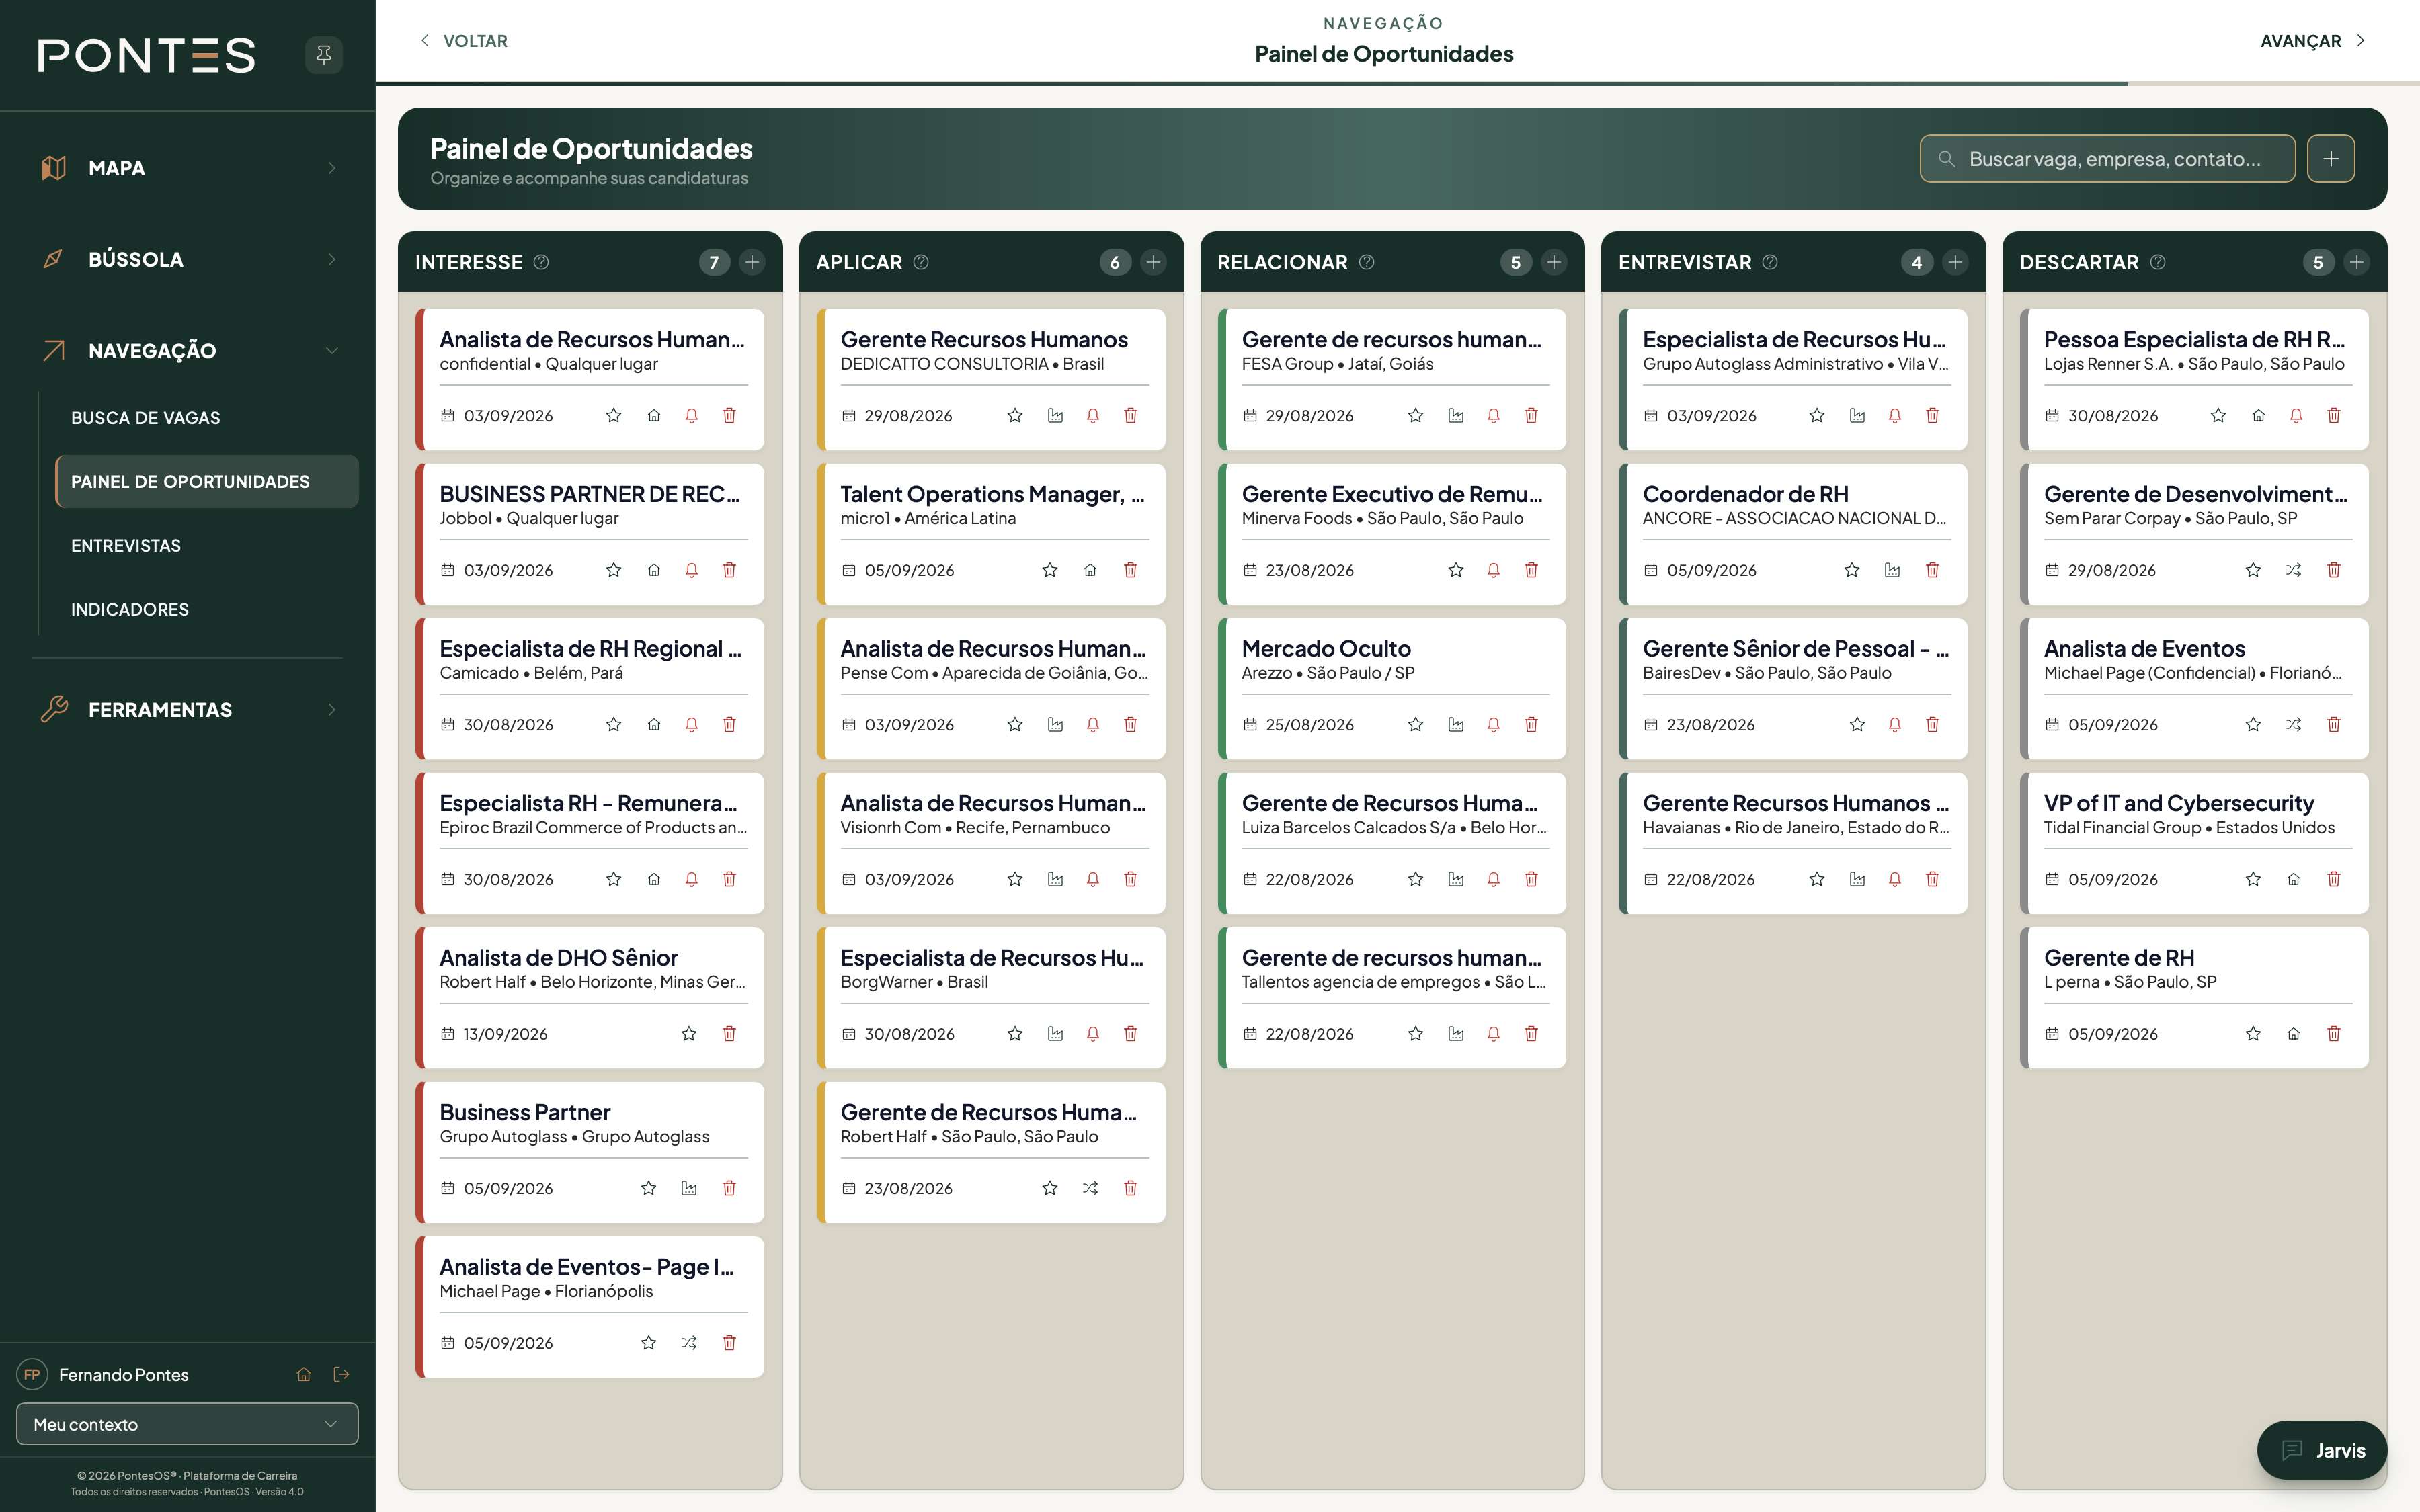
Task: Click the Buscar vaga search field
Action: (2107, 159)
